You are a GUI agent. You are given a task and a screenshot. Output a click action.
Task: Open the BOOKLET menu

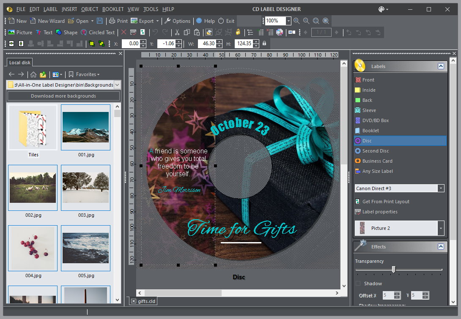pyautogui.click(x=113, y=9)
